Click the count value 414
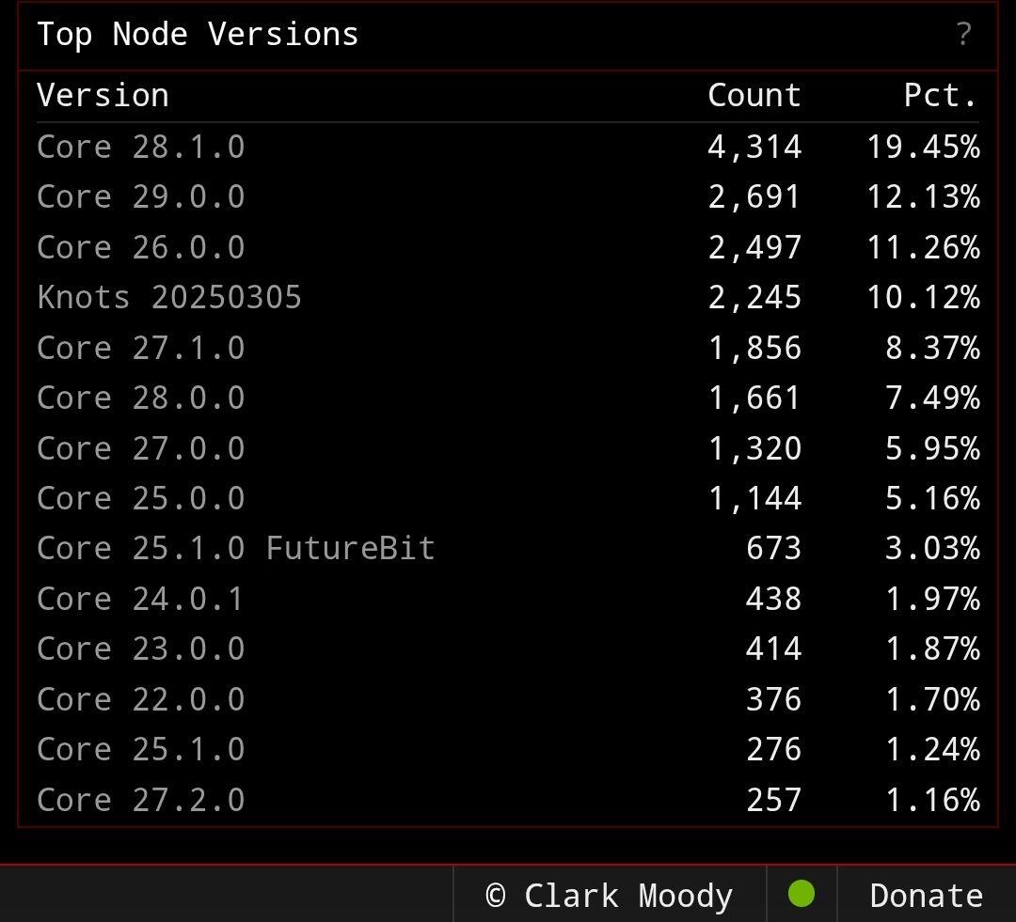Viewport: 1016px width, 922px height. click(773, 649)
